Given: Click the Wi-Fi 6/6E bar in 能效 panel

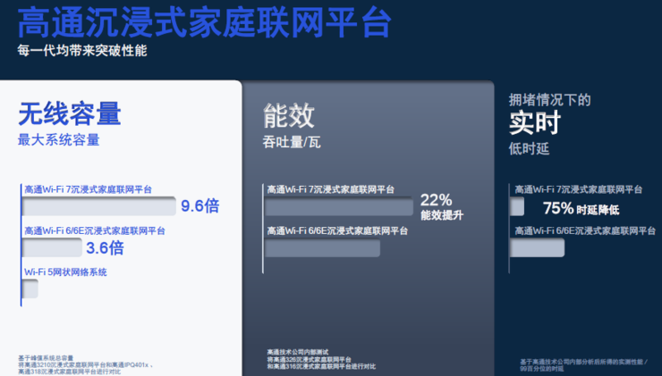Looking at the screenshot, I should pyautogui.click(x=323, y=247).
